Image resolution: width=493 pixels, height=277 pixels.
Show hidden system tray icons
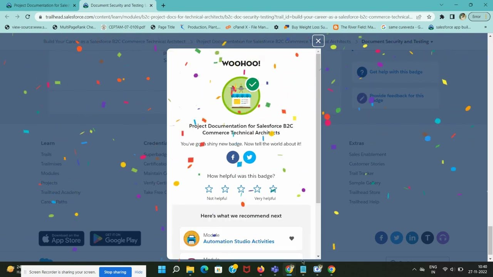(x=414, y=269)
